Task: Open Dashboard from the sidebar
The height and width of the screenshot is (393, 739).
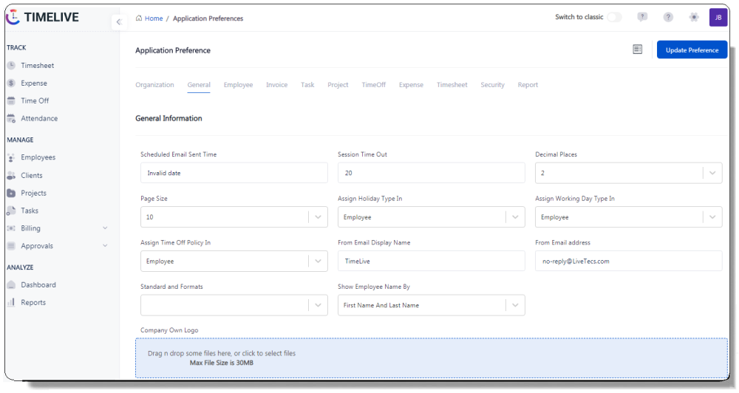Action: (x=38, y=285)
